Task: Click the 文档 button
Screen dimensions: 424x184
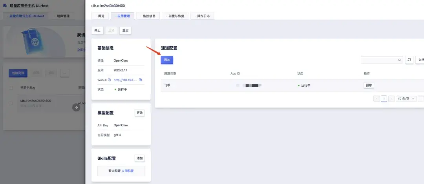Action: pos(420,60)
